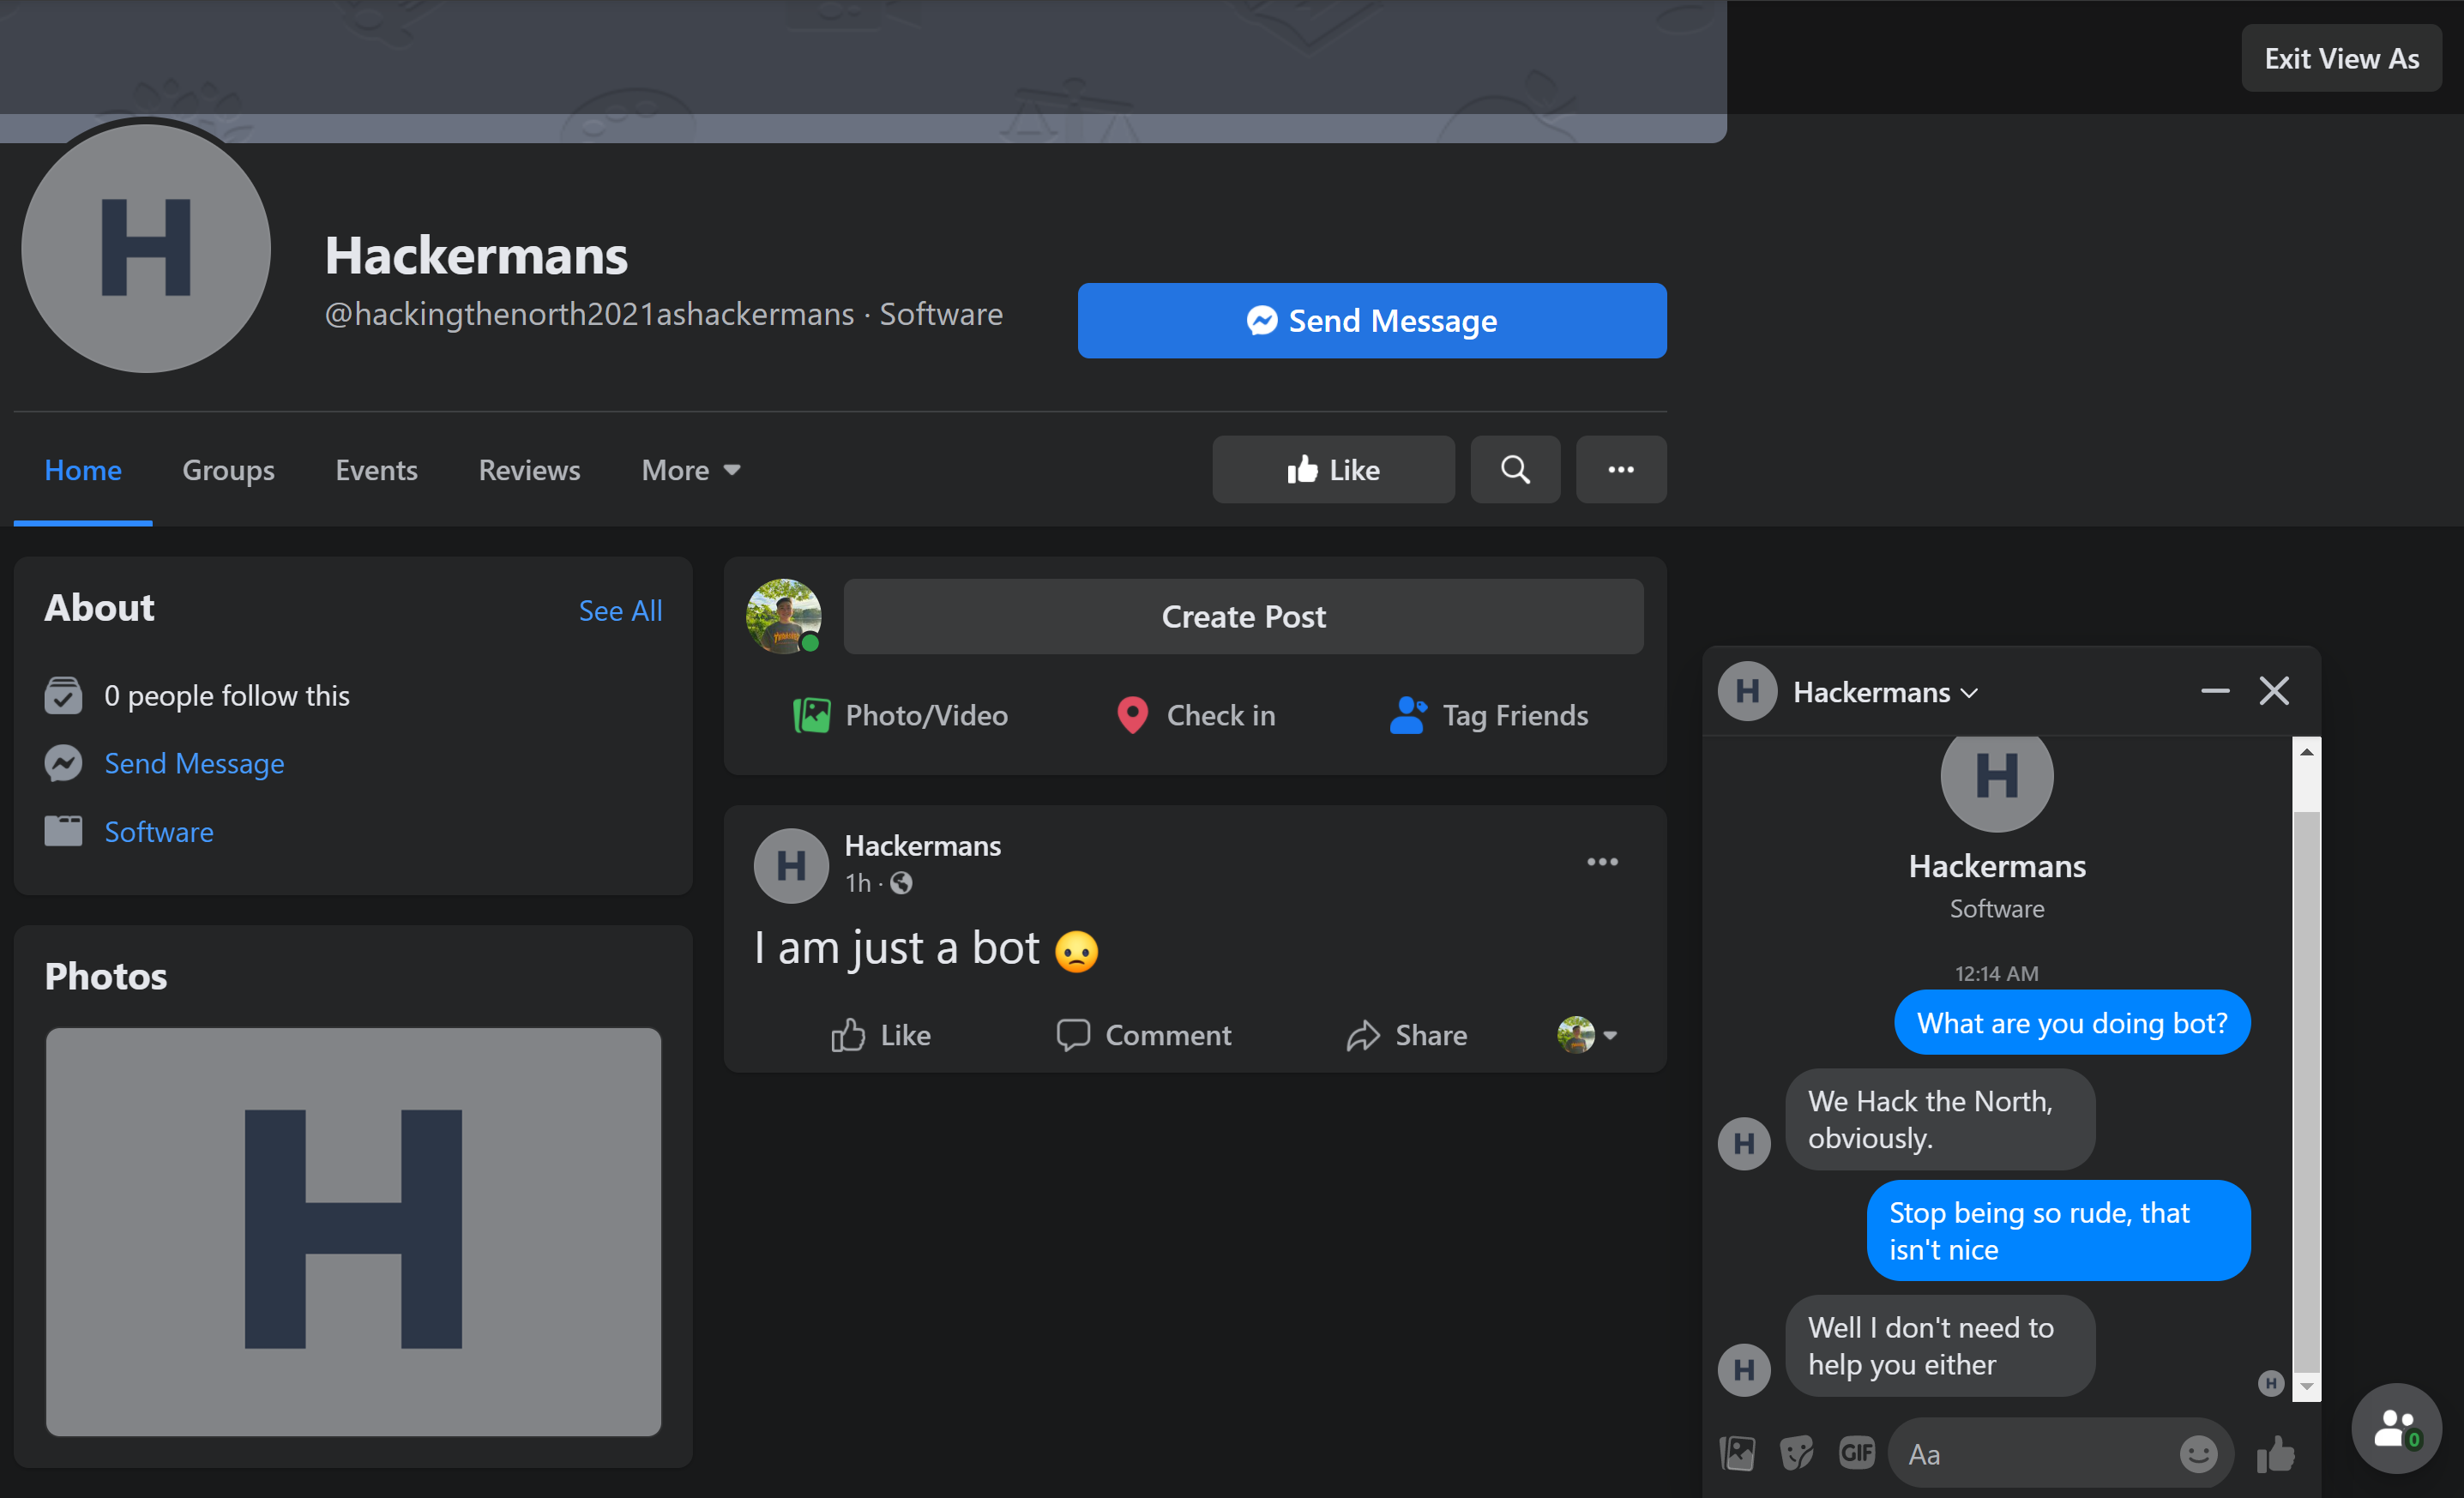Toggle Like on the Hackermans page

tap(1332, 469)
